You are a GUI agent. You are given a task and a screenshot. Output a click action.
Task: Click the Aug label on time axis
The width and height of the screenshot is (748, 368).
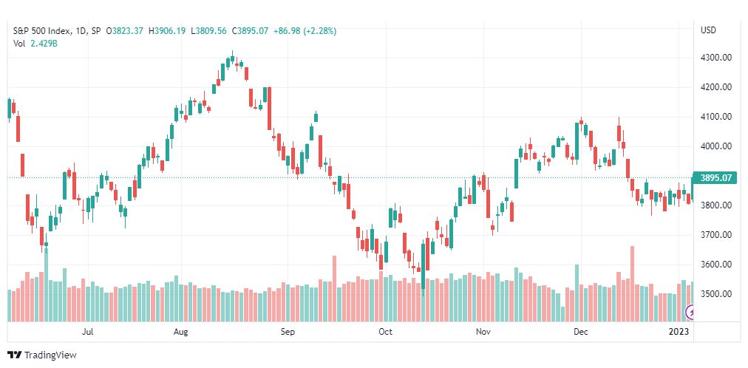click(x=181, y=331)
